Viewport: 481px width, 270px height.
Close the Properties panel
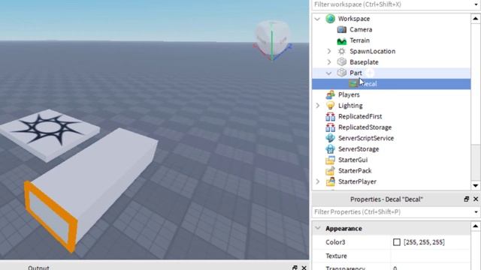(x=476, y=199)
